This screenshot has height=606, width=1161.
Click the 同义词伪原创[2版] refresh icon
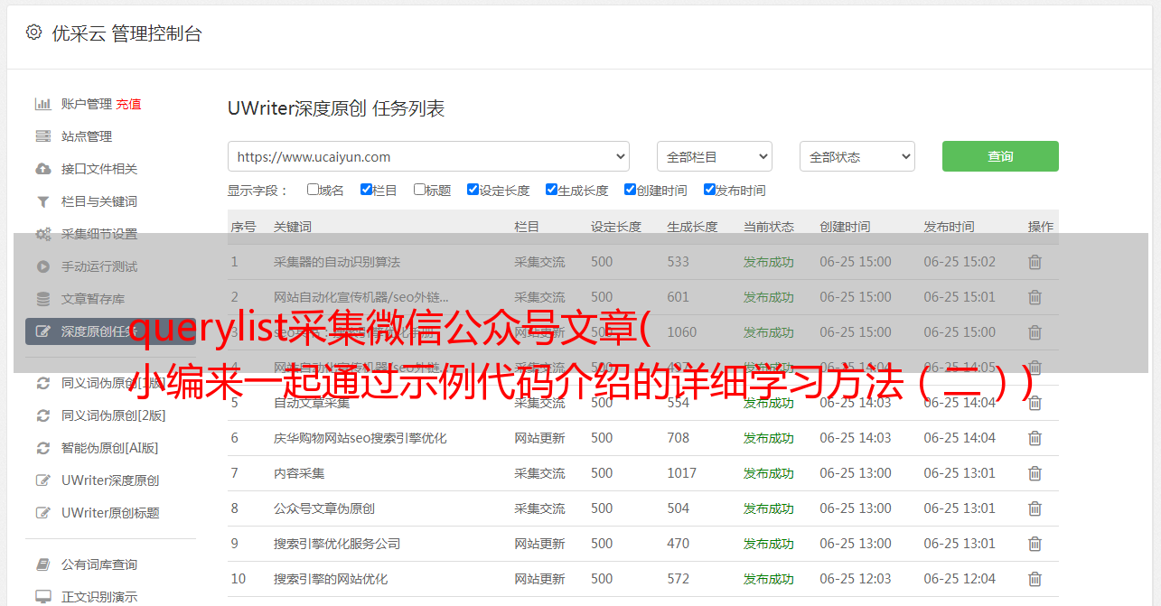click(42, 415)
